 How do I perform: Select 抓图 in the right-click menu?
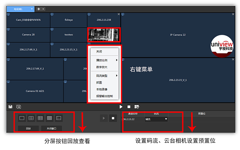[99, 83]
